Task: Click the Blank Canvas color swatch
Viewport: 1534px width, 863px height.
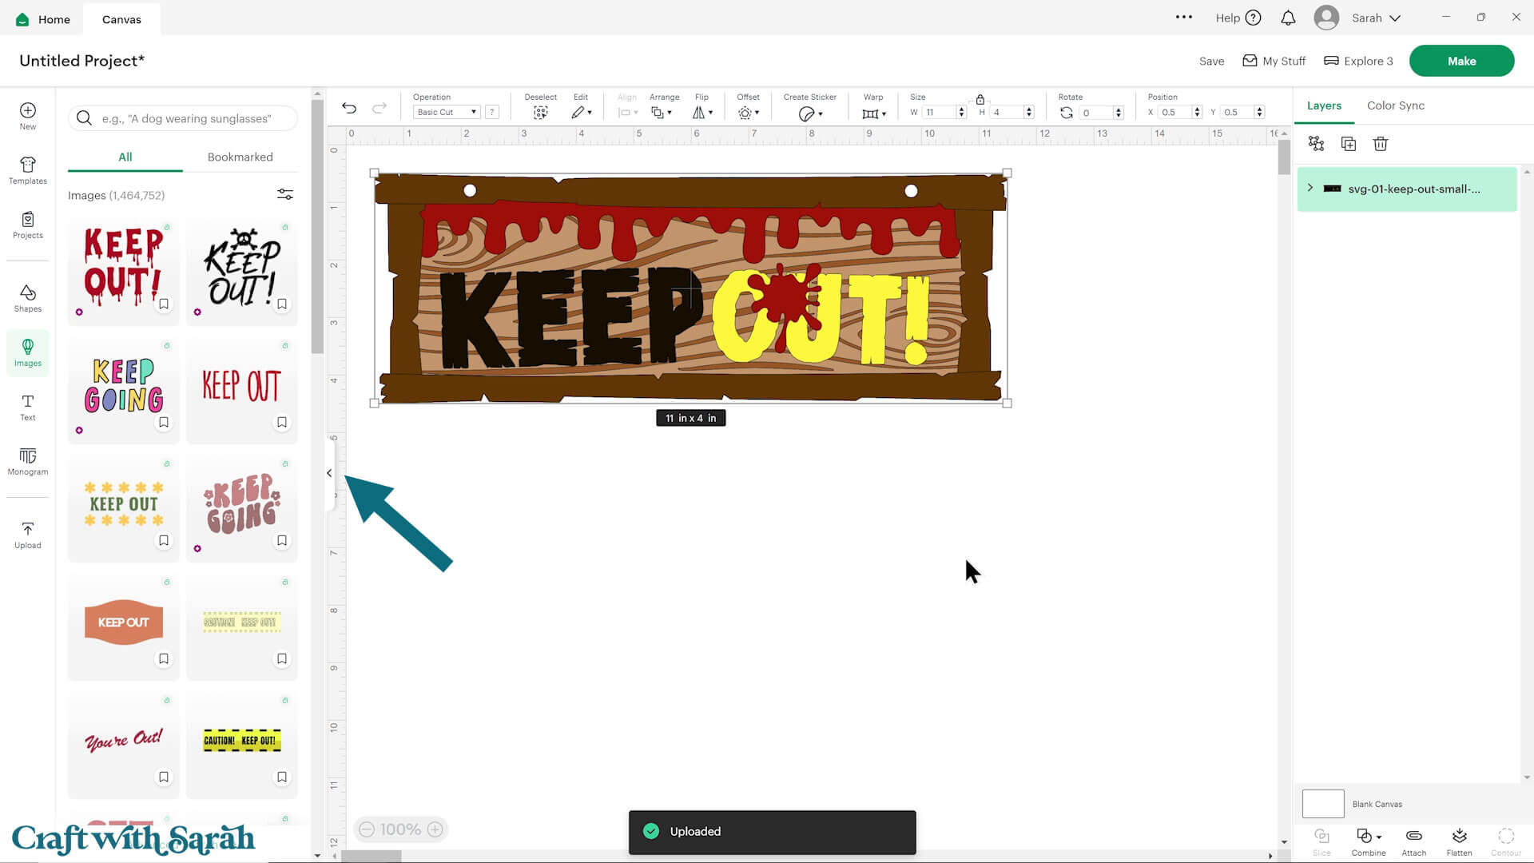Action: (x=1322, y=804)
